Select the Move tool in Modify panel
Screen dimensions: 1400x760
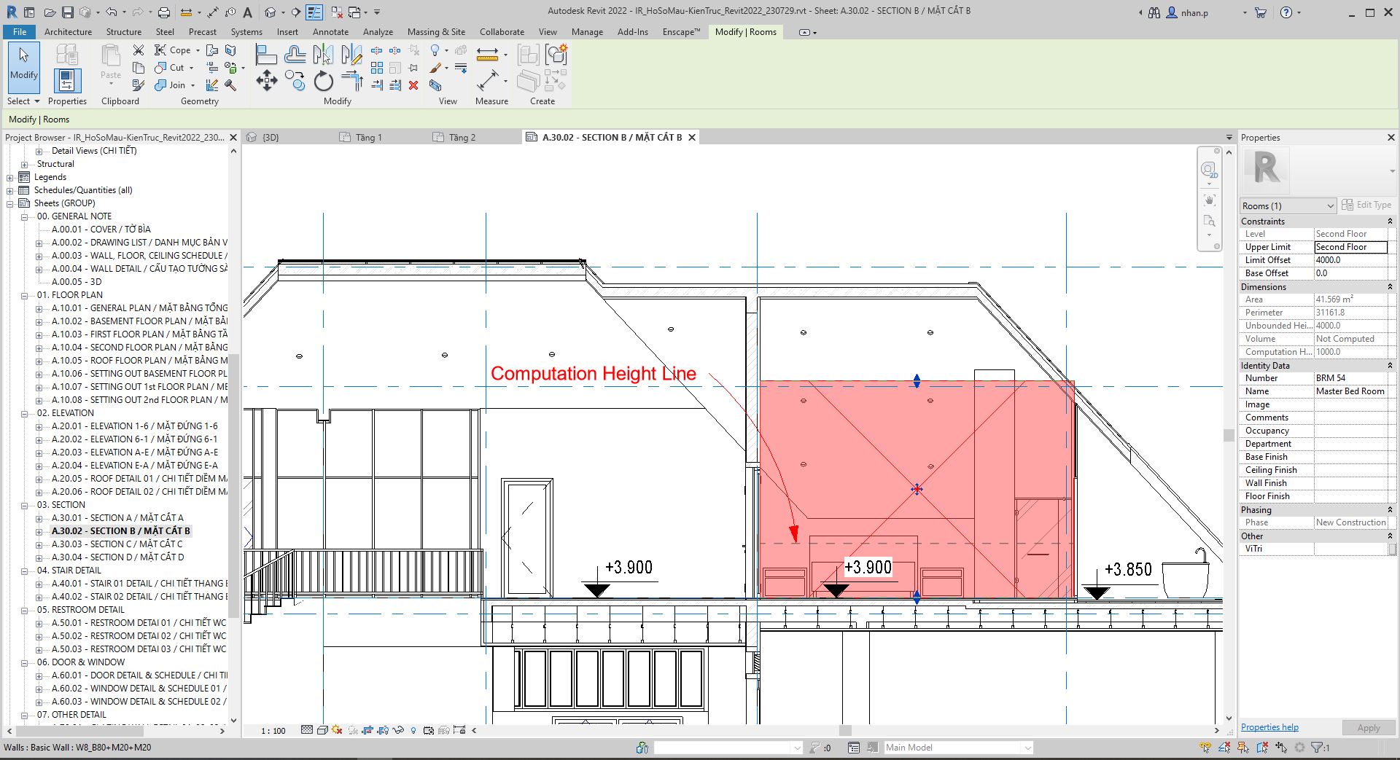pyautogui.click(x=267, y=80)
